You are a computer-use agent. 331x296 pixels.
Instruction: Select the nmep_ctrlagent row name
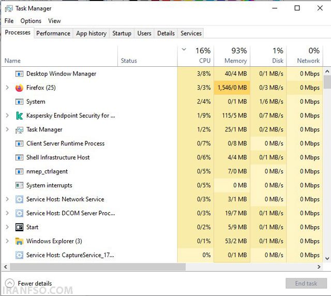(47, 171)
